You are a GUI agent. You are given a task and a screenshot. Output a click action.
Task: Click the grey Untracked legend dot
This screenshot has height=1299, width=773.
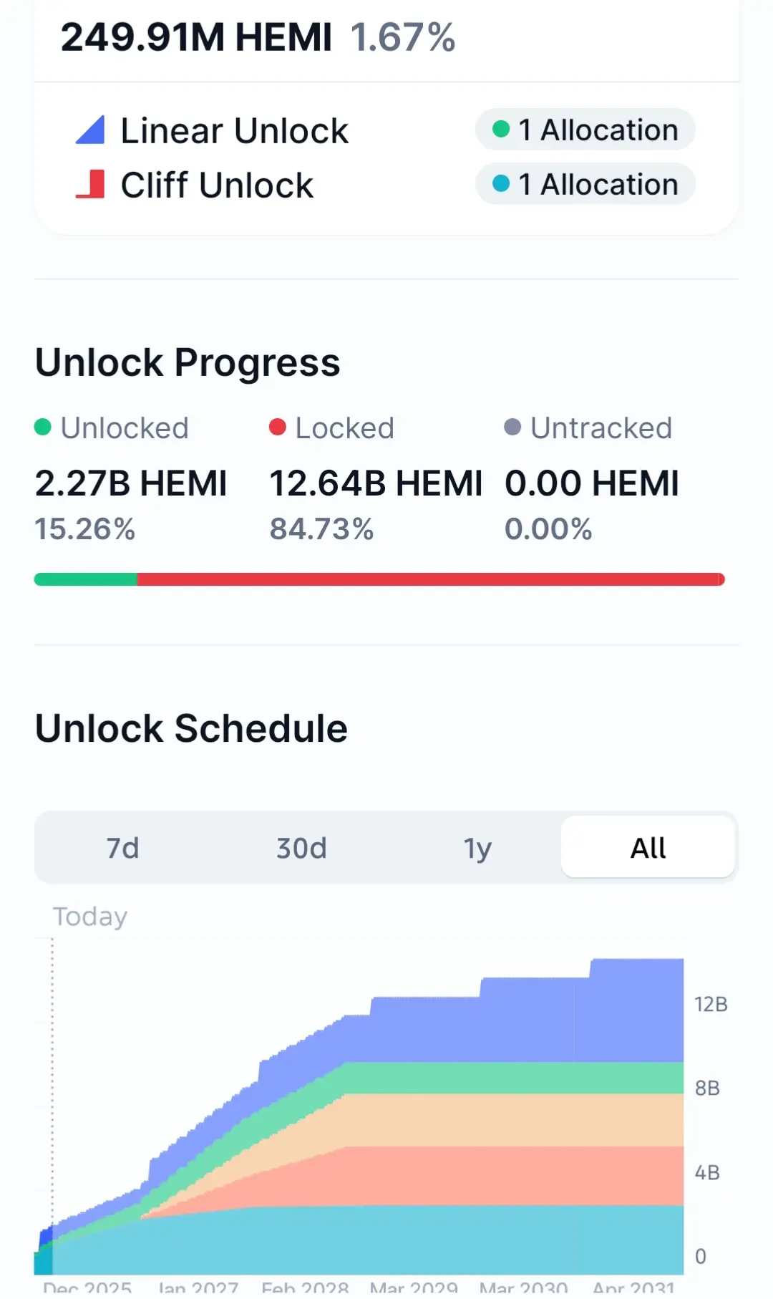coord(512,427)
